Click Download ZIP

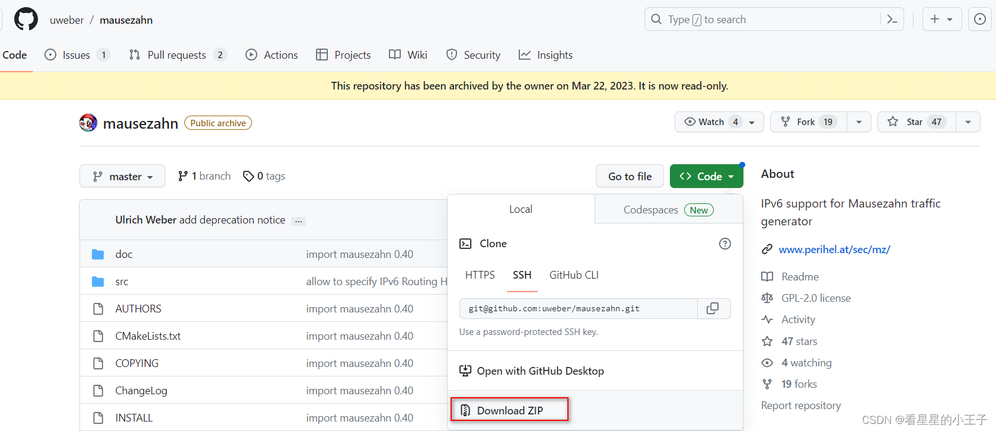click(x=510, y=410)
